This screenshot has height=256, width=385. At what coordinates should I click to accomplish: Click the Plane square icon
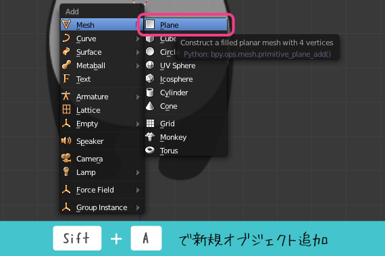[x=150, y=24]
